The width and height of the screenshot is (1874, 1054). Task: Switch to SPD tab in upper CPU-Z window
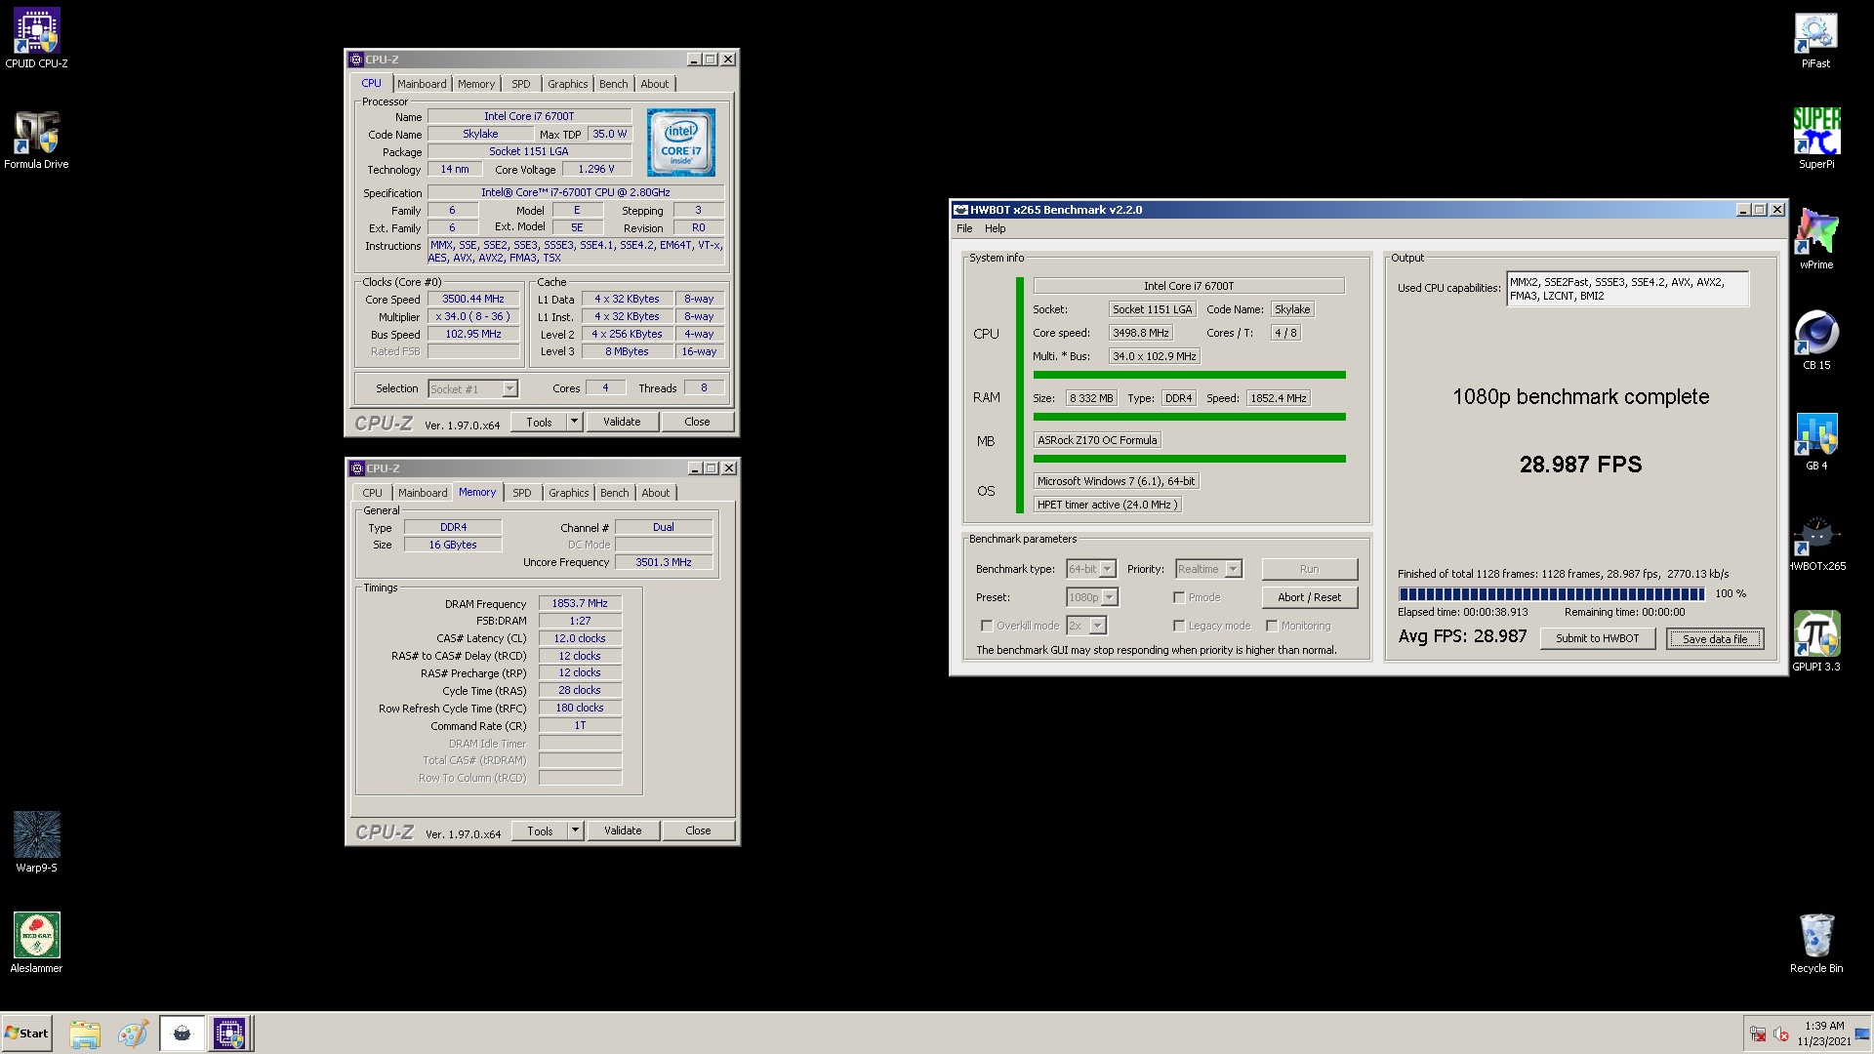coord(521,84)
